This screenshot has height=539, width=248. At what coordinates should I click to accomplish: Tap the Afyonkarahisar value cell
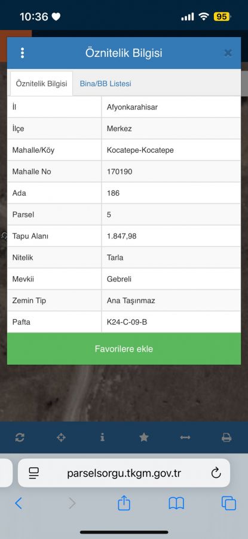171,107
